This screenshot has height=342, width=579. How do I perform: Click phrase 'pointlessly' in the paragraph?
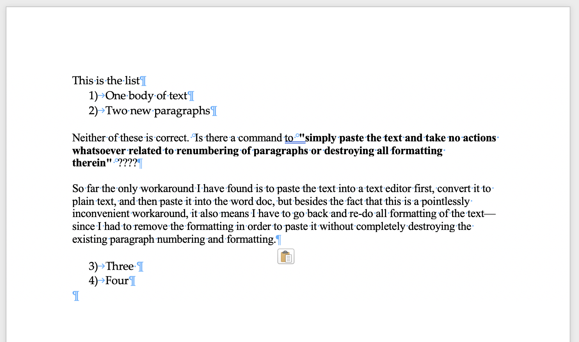tap(445, 201)
